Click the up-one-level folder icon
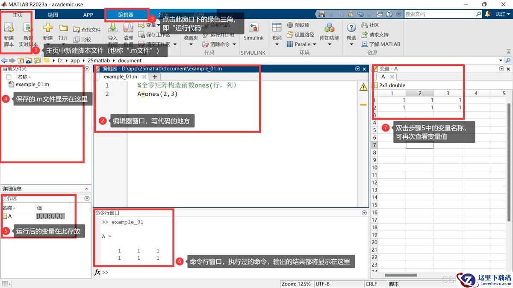This screenshot has height=288, width=513. click(20, 61)
